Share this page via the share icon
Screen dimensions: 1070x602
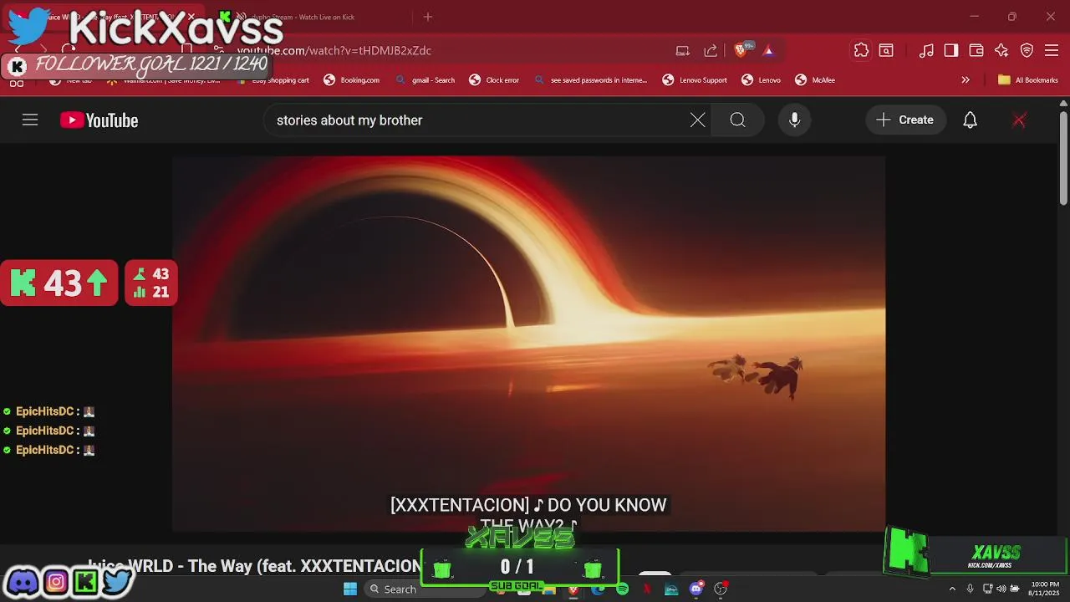pos(711,50)
